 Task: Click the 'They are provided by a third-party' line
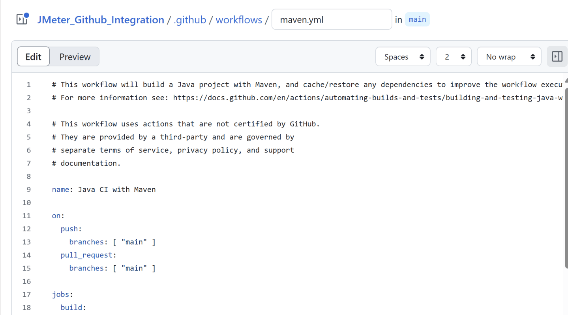point(173,137)
